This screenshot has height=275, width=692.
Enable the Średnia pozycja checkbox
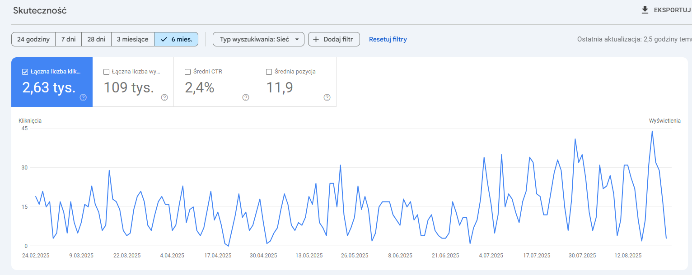click(x=269, y=72)
